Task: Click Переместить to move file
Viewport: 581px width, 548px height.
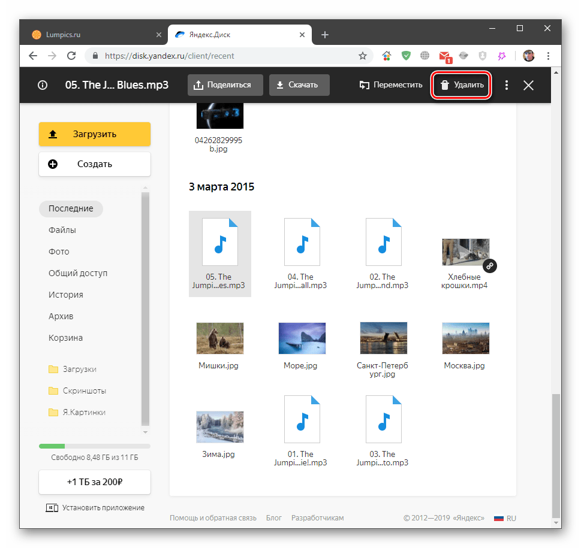Action: pos(391,85)
